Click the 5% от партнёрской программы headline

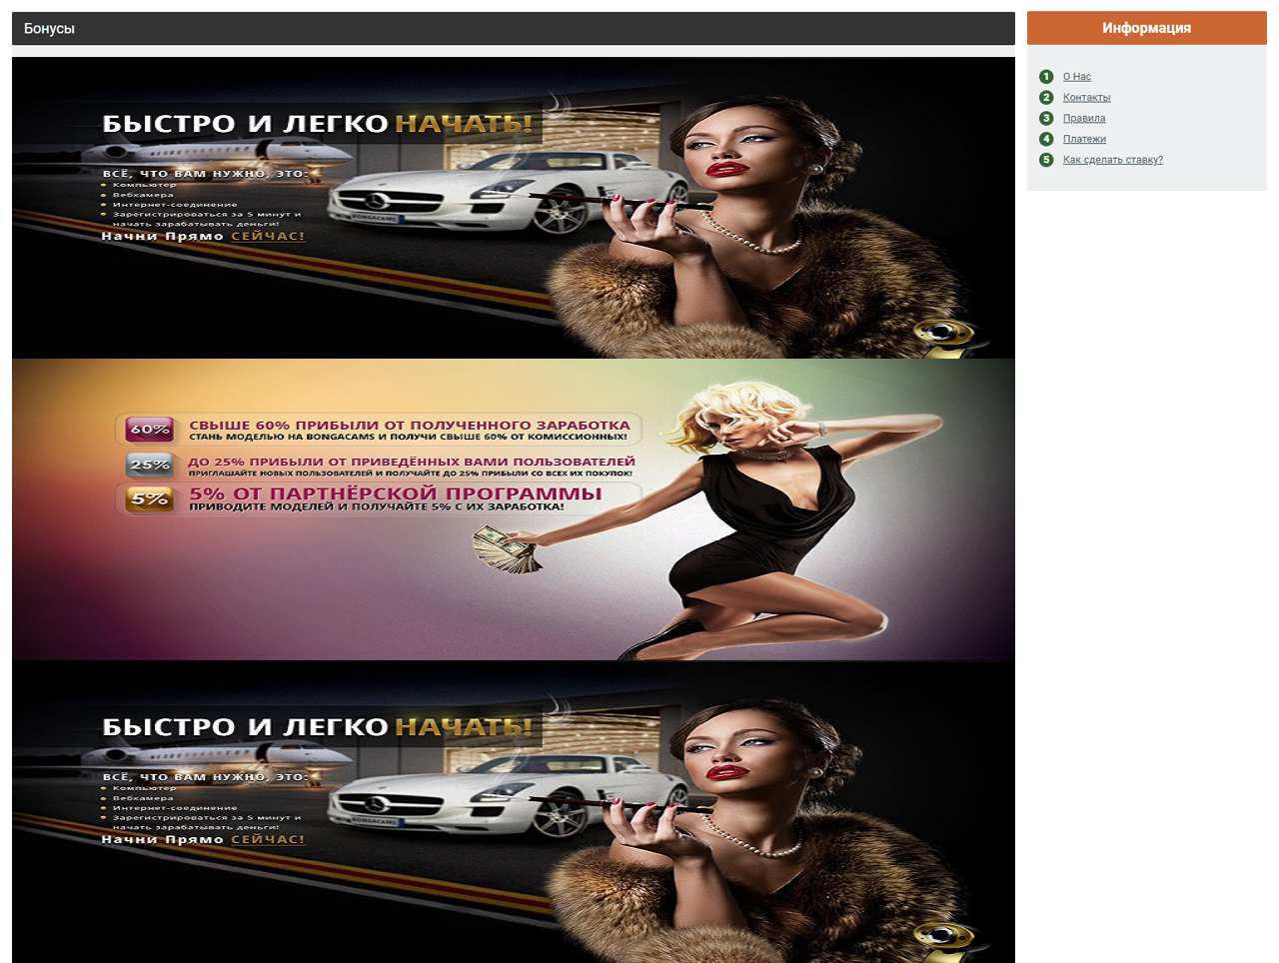coord(396,493)
